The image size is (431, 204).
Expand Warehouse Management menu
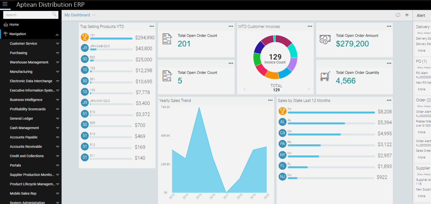(x=57, y=62)
